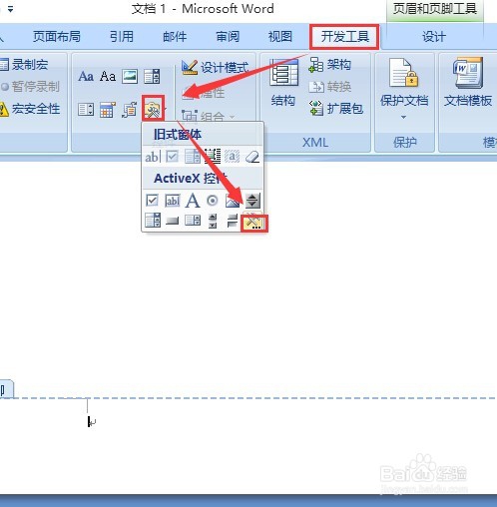Insert a Date Picker content control

coord(108,110)
